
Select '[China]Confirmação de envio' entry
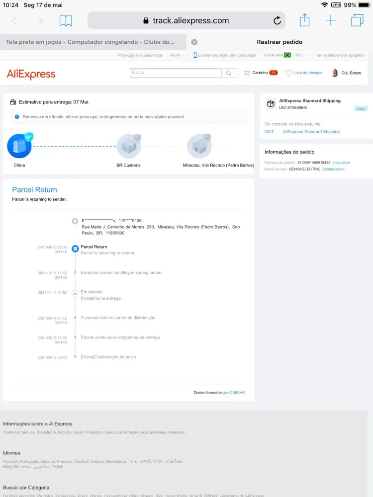[x=108, y=357]
